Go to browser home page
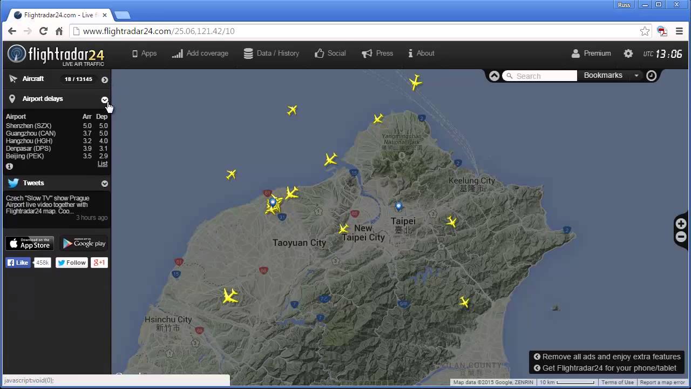The image size is (691, 389). coord(59,31)
